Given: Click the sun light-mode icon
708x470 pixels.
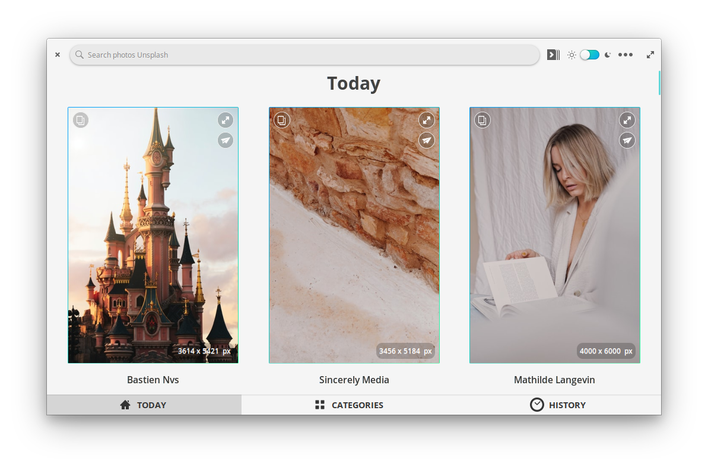Looking at the screenshot, I should tap(572, 55).
